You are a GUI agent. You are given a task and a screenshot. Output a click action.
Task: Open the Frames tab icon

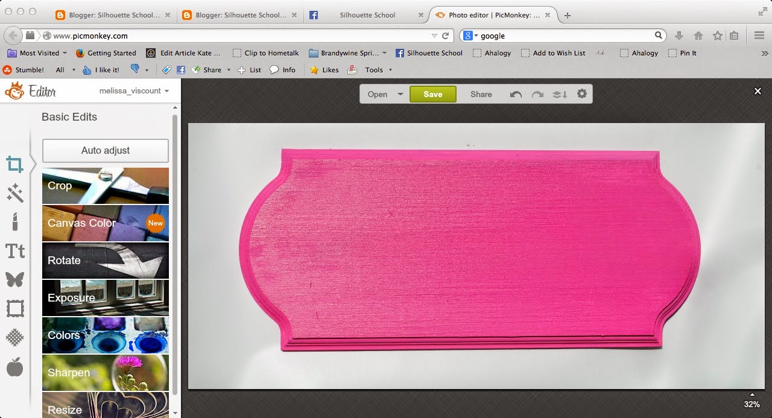pos(14,309)
